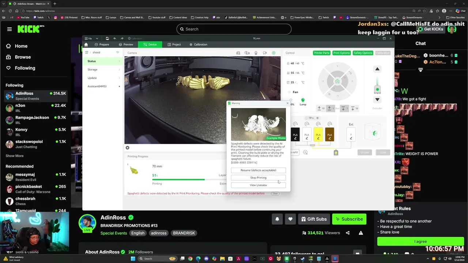
Task: Switch to the Prepare tab
Action: pos(102,45)
